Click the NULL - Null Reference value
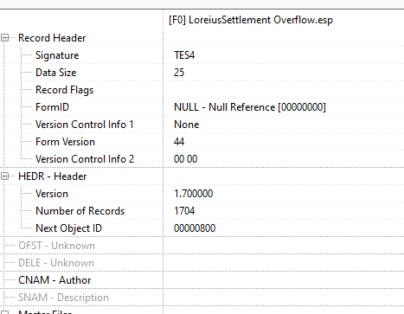The image size is (404, 314). 250,107
